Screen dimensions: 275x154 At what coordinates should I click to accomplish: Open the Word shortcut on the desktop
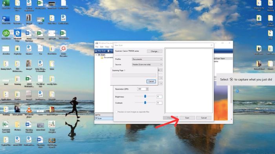coord(6,20)
